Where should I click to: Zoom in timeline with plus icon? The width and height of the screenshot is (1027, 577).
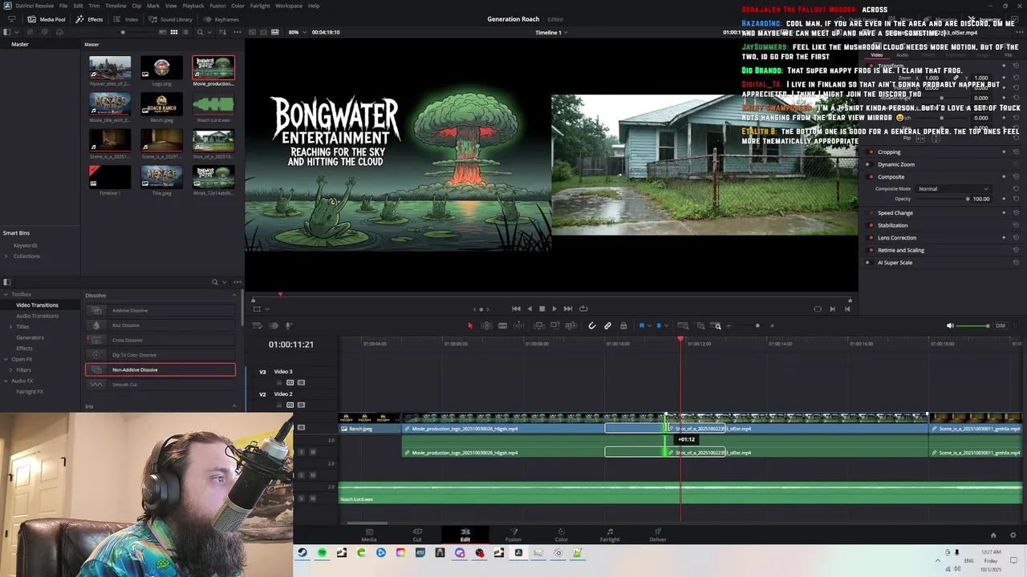point(773,326)
